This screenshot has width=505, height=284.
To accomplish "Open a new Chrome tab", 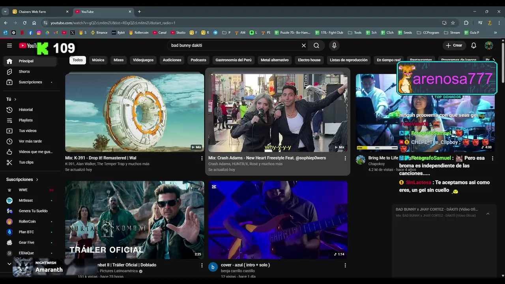I will pyautogui.click(x=139, y=12).
